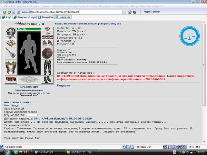
Task: Click the Dreams city label under the character
Action: click(29, 87)
